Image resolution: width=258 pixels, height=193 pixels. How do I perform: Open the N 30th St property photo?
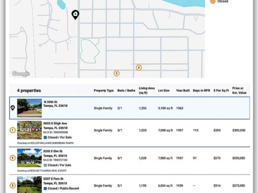(x=30, y=108)
